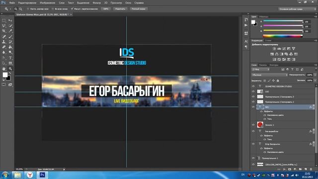Viewport: 318px width, 179px height.
Task: Select the Blur tool
Action: pyautogui.click(x=4, y=52)
